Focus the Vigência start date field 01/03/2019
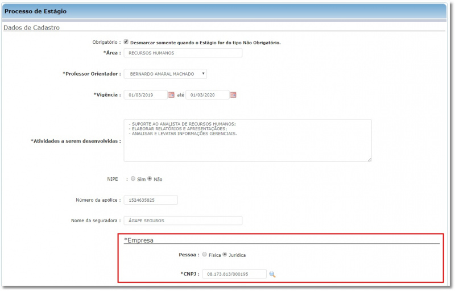Screen dimensions: 455x291 pos(146,95)
